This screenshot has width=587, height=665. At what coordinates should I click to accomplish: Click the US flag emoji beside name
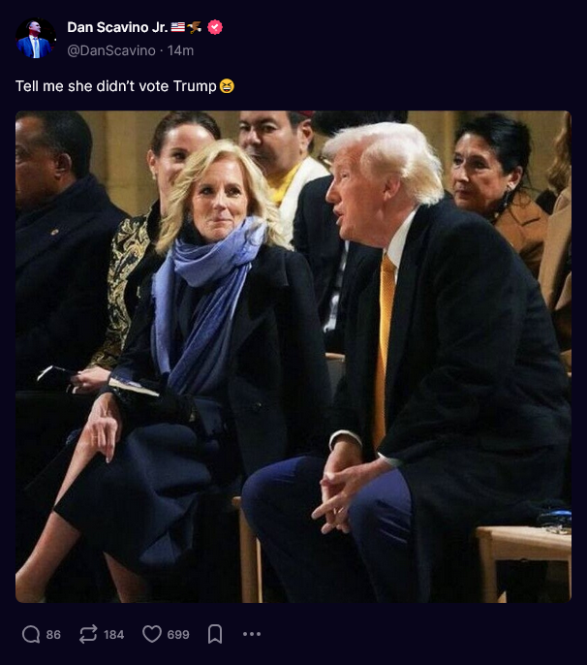[178, 27]
